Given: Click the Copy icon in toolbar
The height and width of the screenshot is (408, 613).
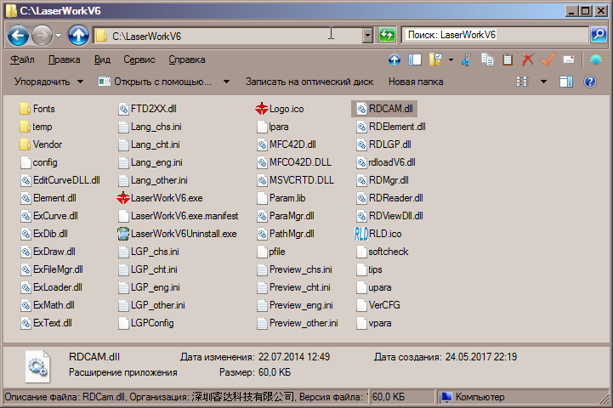Looking at the screenshot, I should [x=487, y=59].
